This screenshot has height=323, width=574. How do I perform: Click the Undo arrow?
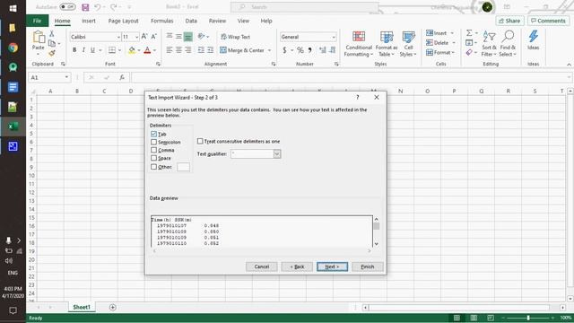coord(98,7)
